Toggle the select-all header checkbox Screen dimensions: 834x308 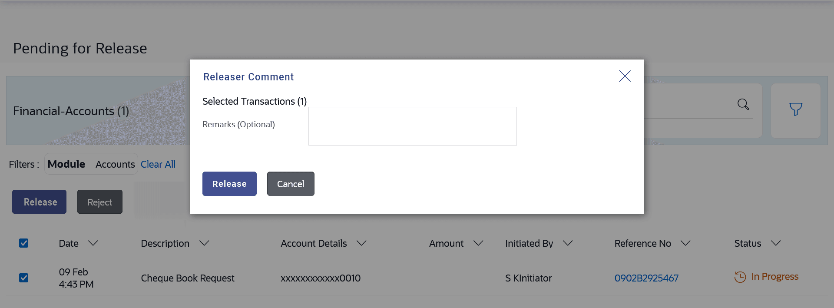24,243
